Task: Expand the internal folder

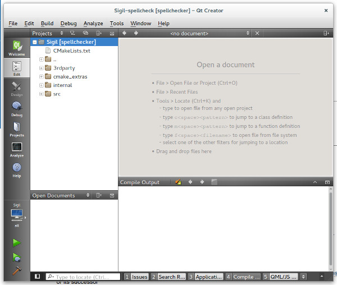Action: (x=41, y=85)
